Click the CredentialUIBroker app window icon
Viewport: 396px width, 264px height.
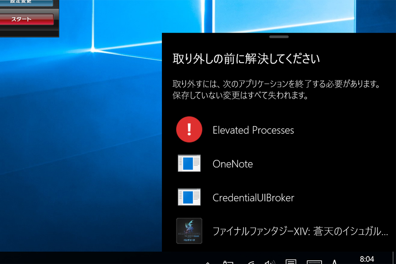189,197
